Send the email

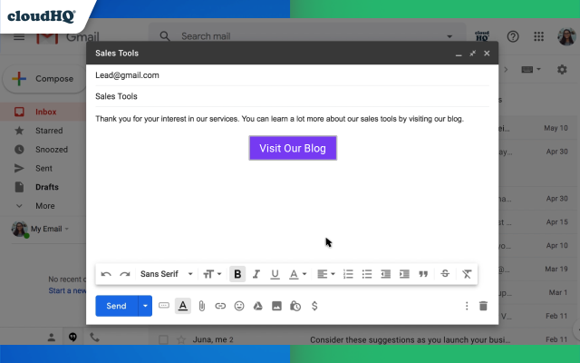pos(117,306)
